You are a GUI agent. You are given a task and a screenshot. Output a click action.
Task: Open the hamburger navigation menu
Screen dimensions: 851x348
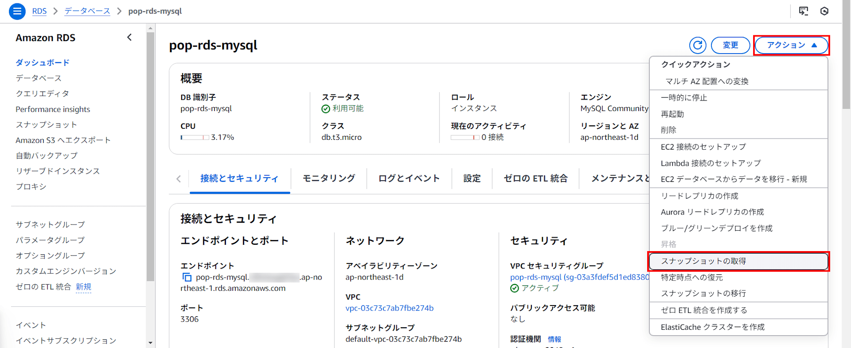pos(17,11)
